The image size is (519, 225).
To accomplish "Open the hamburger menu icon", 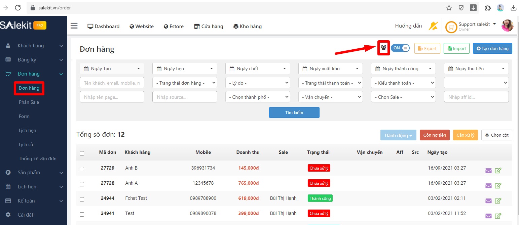I will click(x=74, y=26).
